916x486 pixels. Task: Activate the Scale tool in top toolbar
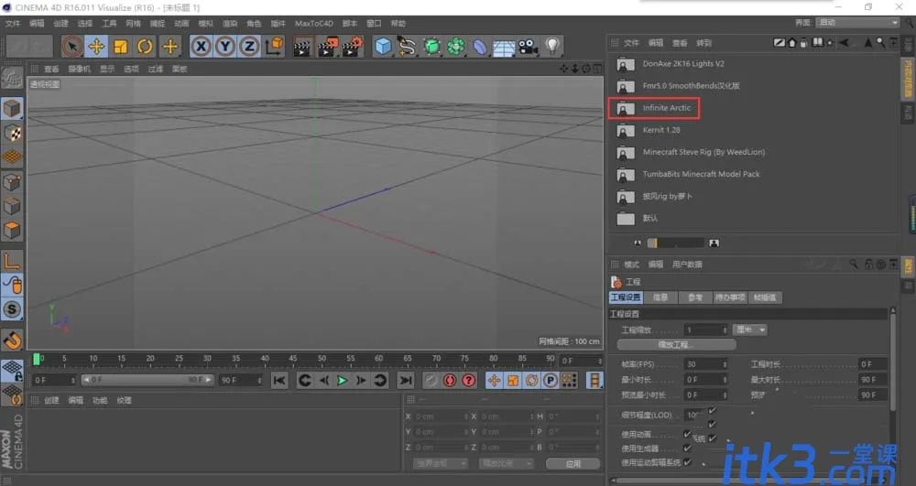tap(120, 46)
